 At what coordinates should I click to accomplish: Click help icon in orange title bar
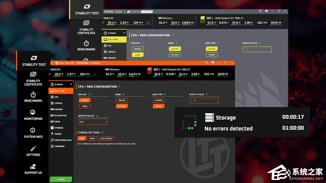[x=206, y=62]
